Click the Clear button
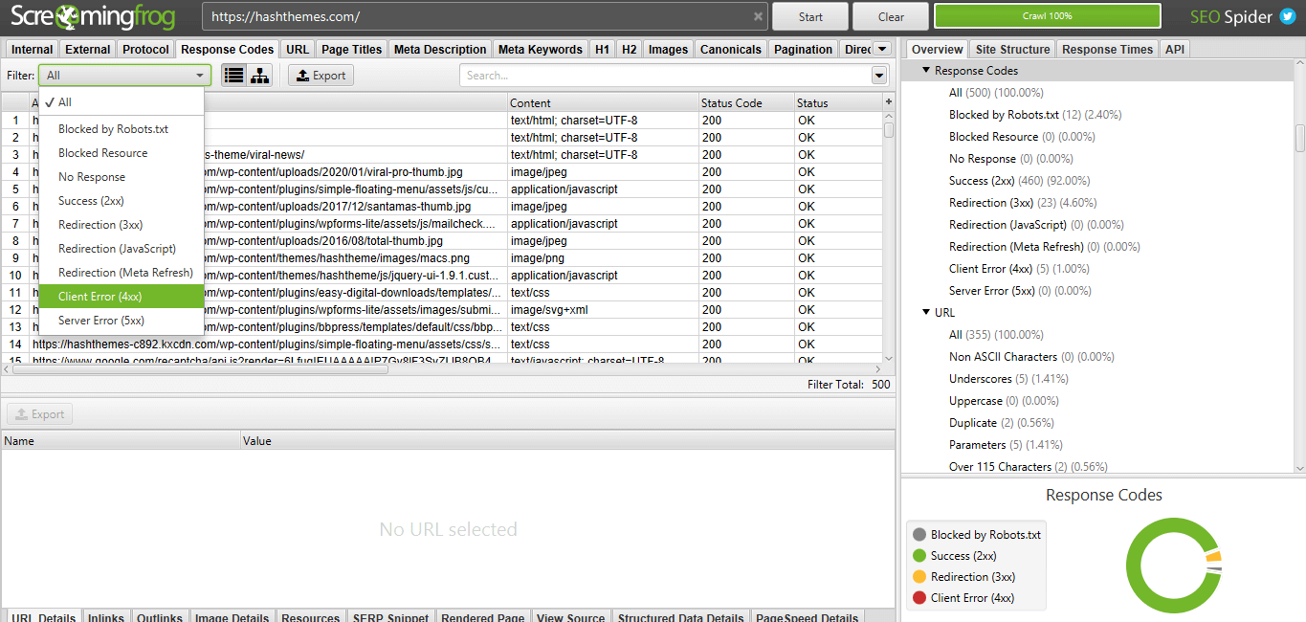 coord(891,16)
